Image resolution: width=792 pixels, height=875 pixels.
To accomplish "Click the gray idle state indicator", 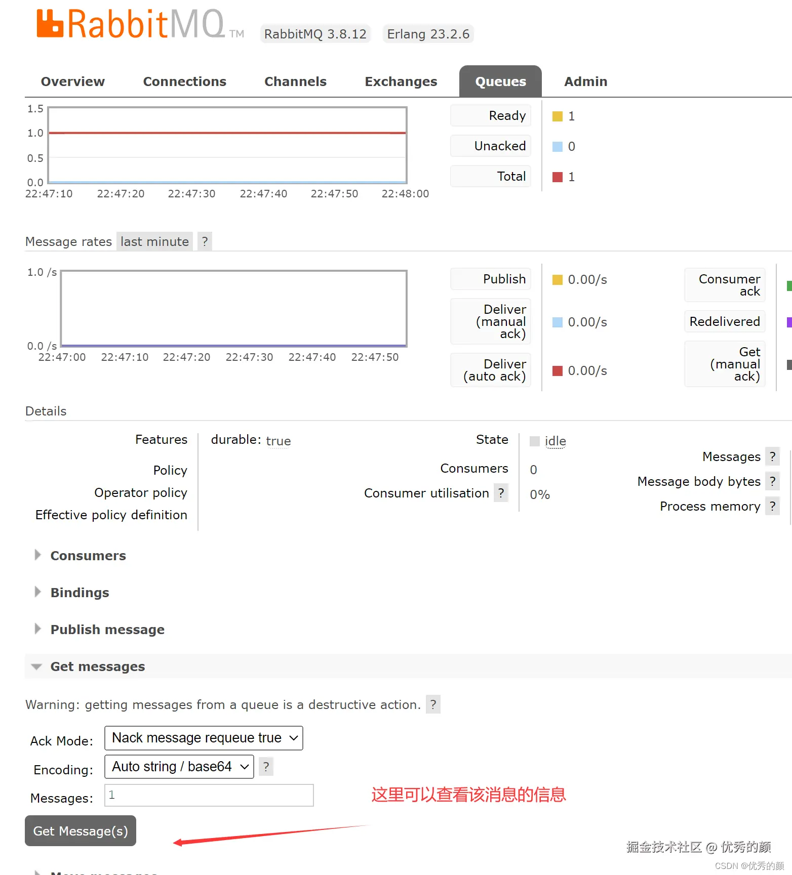I will point(535,441).
